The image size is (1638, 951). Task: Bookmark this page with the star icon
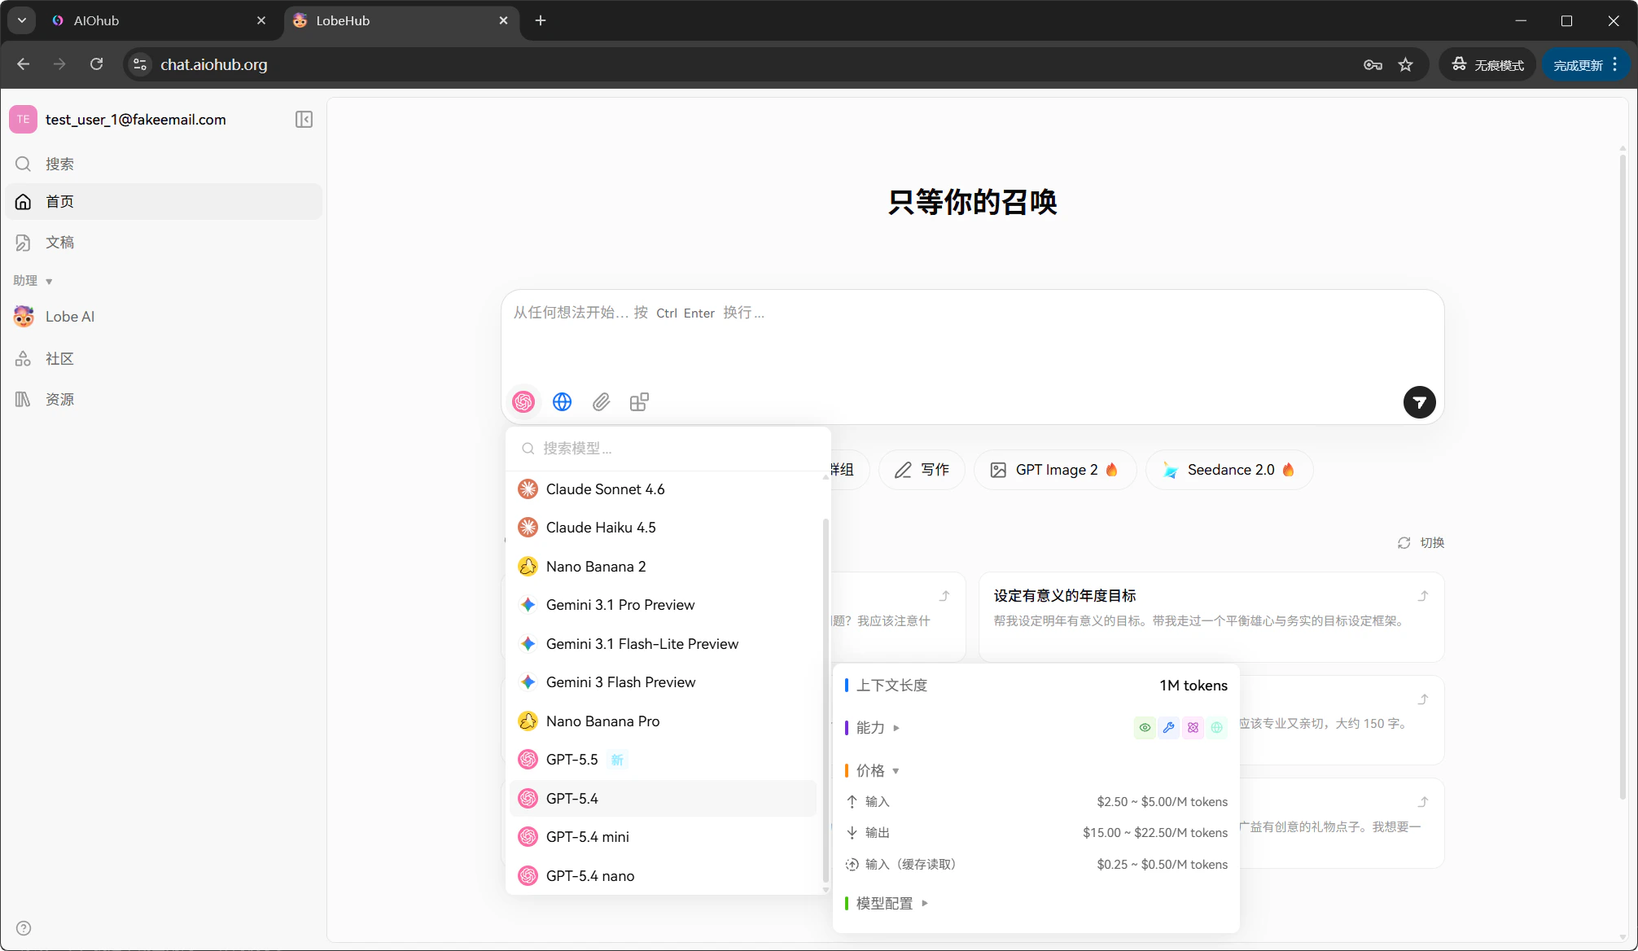1405,65
